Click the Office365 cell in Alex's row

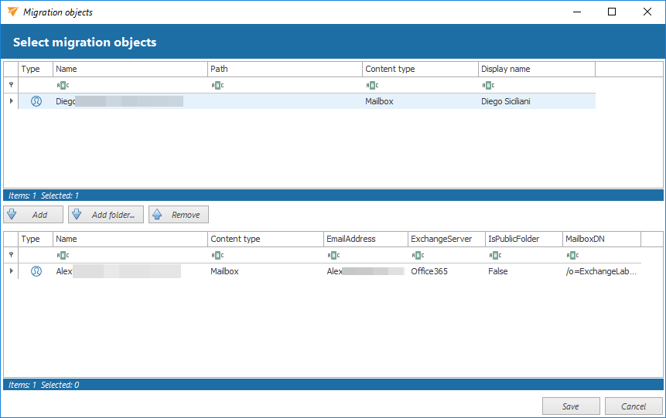429,272
